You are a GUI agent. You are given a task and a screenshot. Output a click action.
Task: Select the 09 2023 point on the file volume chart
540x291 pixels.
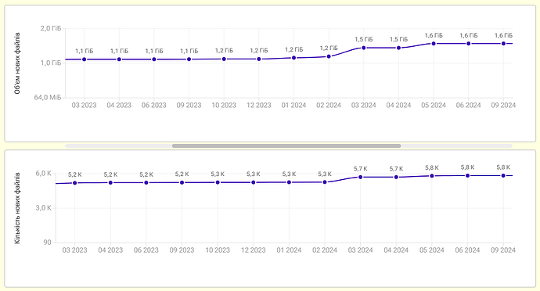[x=189, y=59]
